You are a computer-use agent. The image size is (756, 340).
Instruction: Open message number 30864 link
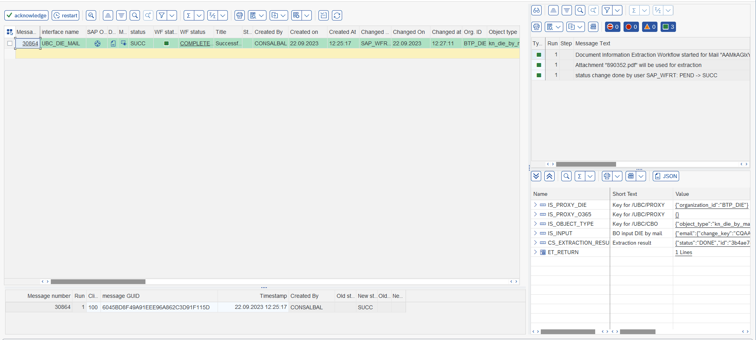pyautogui.click(x=30, y=43)
